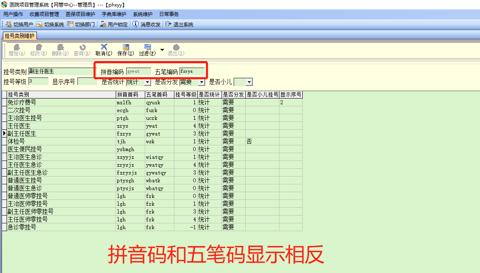Click the 是否小儿挂号 column header
The image size is (480, 273).
coord(262,95)
